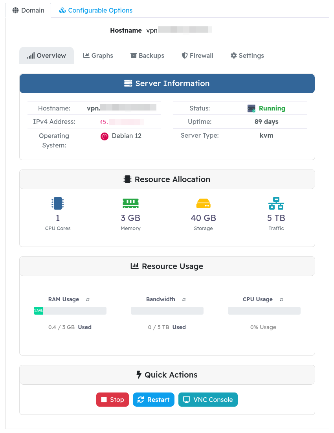The image size is (334, 433).
Task: Click the signal bars Overview icon
Action: pos(31,55)
